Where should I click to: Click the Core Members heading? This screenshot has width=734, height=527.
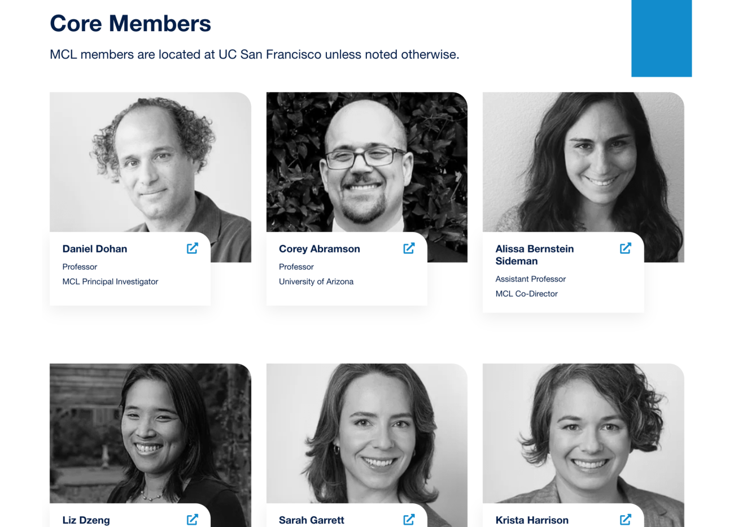click(x=130, y=24)
